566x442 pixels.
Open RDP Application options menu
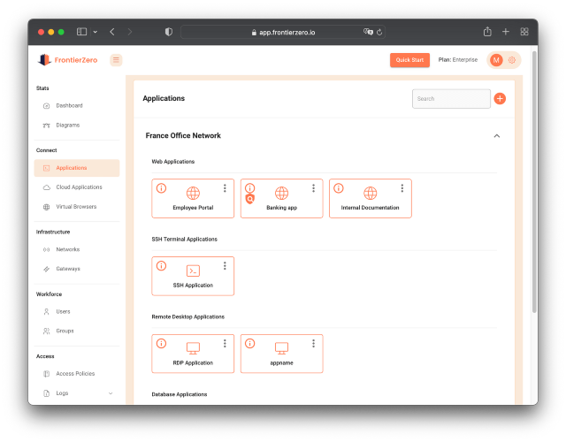click(x=225, y=344)
